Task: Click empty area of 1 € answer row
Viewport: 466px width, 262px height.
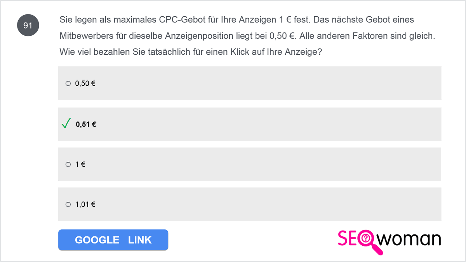Action: click(x=268, y=164)
